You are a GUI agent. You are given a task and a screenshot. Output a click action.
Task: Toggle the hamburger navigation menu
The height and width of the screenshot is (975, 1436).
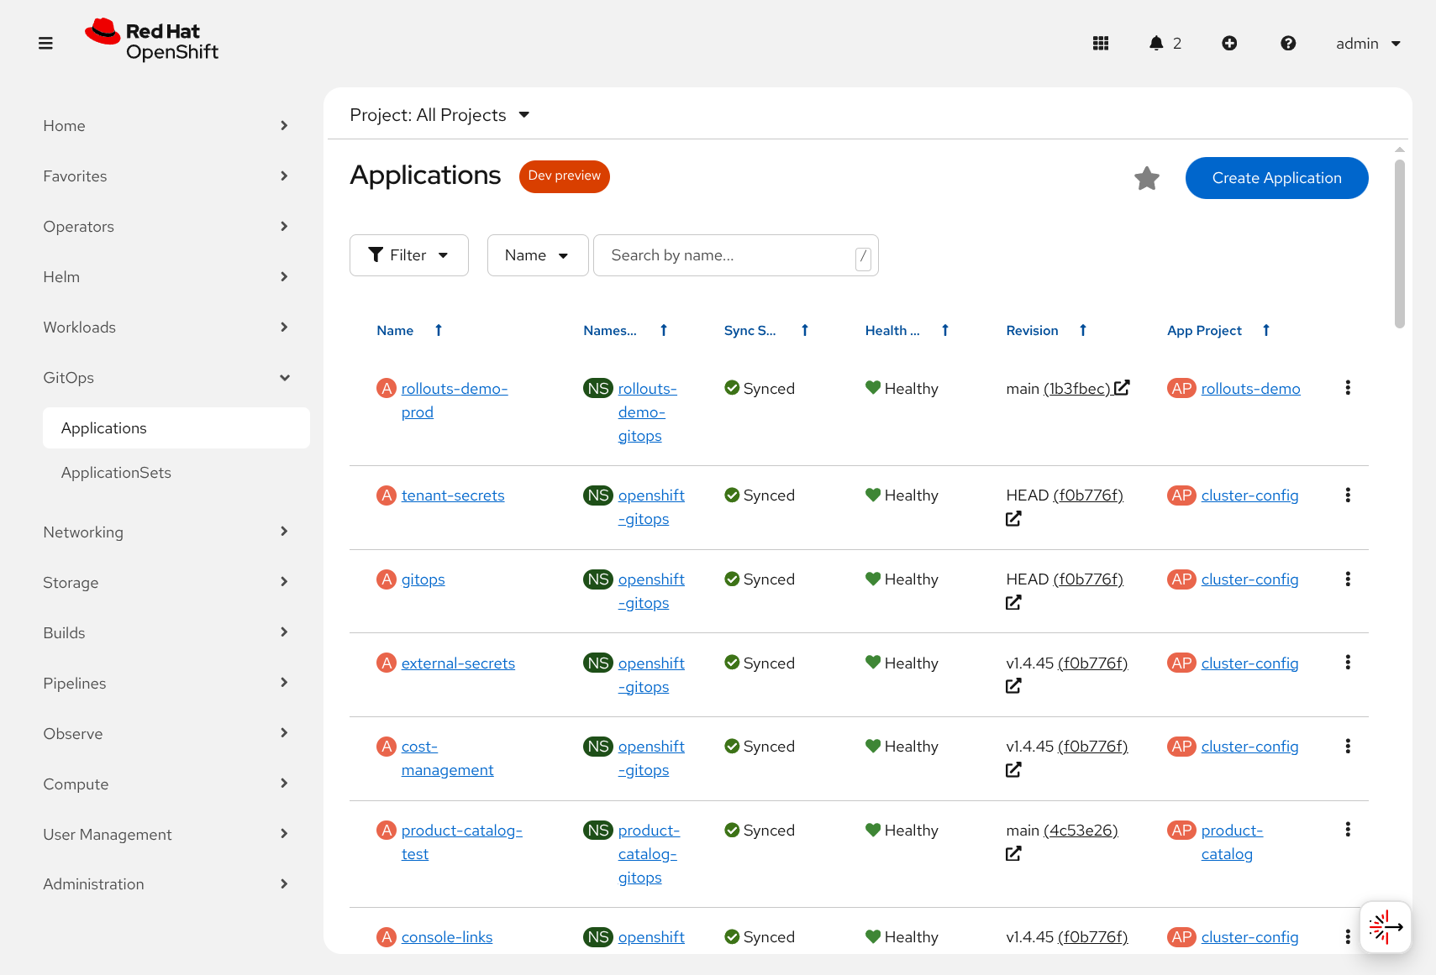point(45,44)
